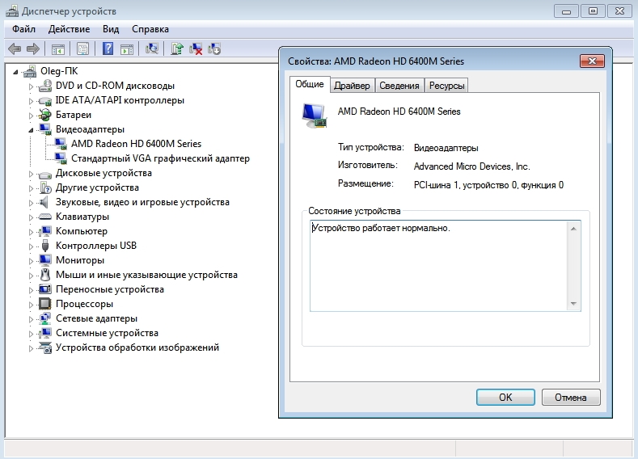Screen dimensions: 638x459
Task: Select the Клавиатуры tree label
Action: pyautogui.click(x=82, y=217)
